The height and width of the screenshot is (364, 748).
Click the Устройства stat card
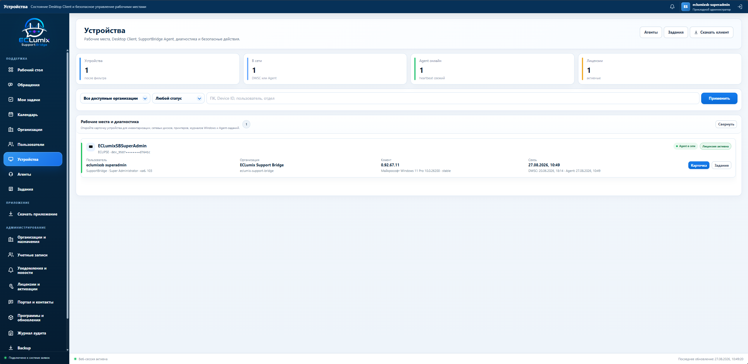158,69
